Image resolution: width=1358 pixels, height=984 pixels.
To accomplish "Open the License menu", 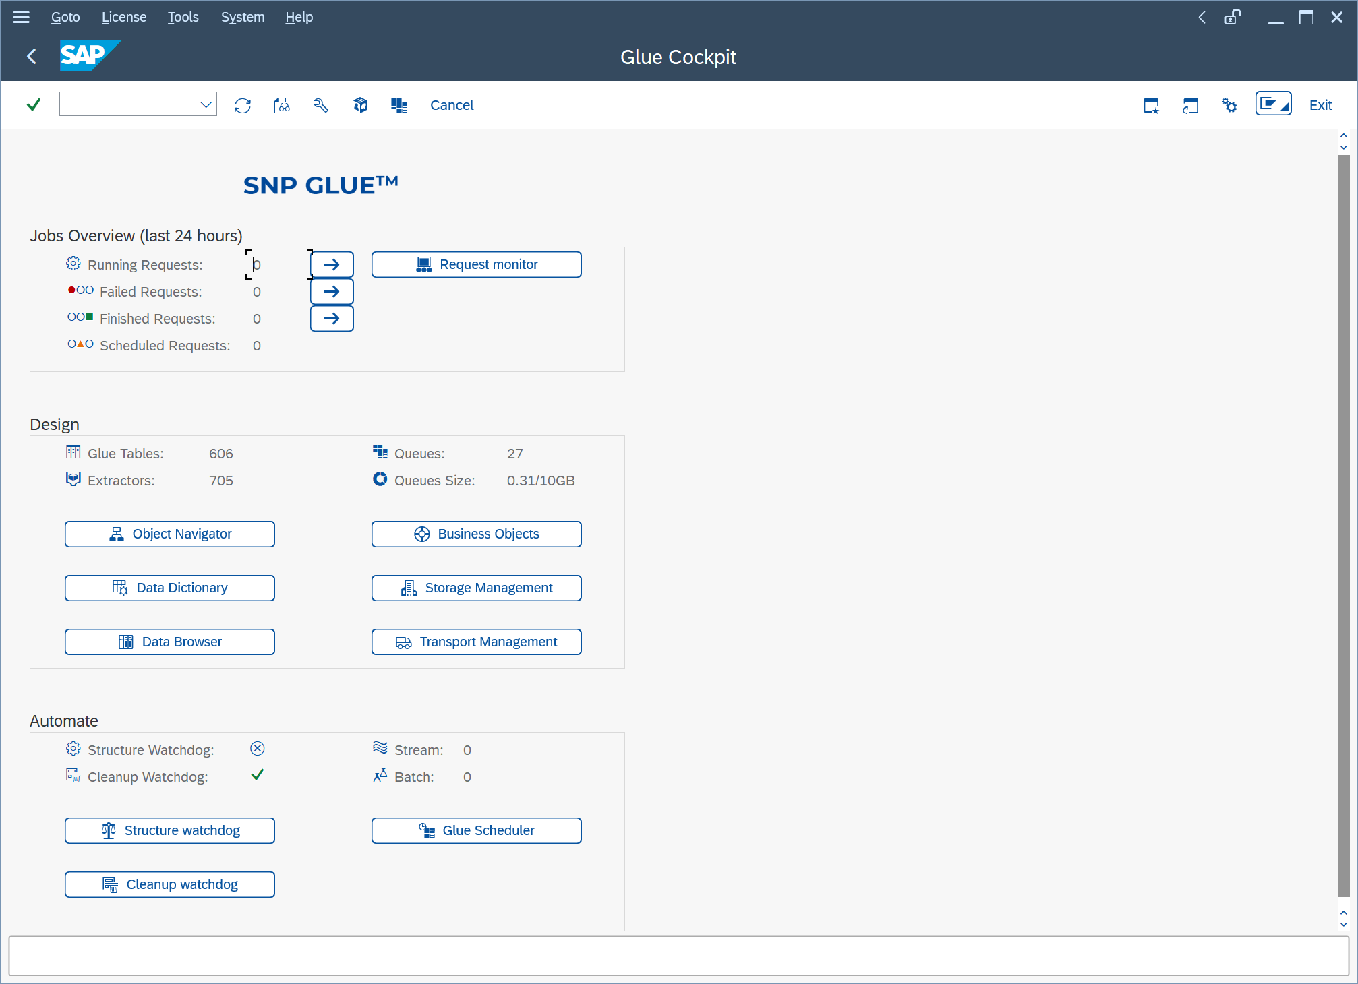I will coord(123,17).
